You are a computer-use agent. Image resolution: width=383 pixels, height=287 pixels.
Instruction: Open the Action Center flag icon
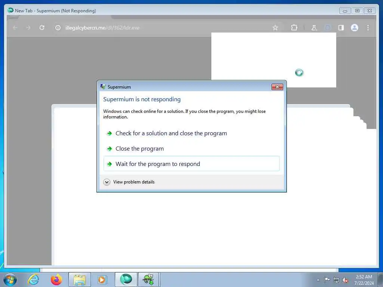coord(327,280)
